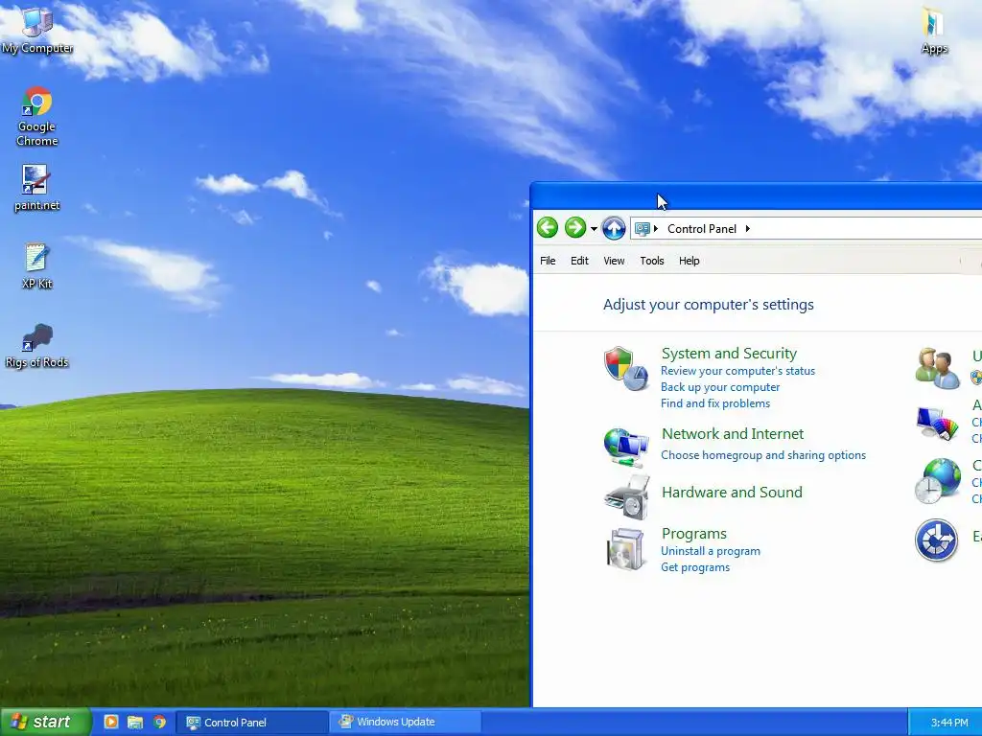This screenshot has width=982, height=736.
Task: Open the My Computer desktop icon
Action: [37, 31]
